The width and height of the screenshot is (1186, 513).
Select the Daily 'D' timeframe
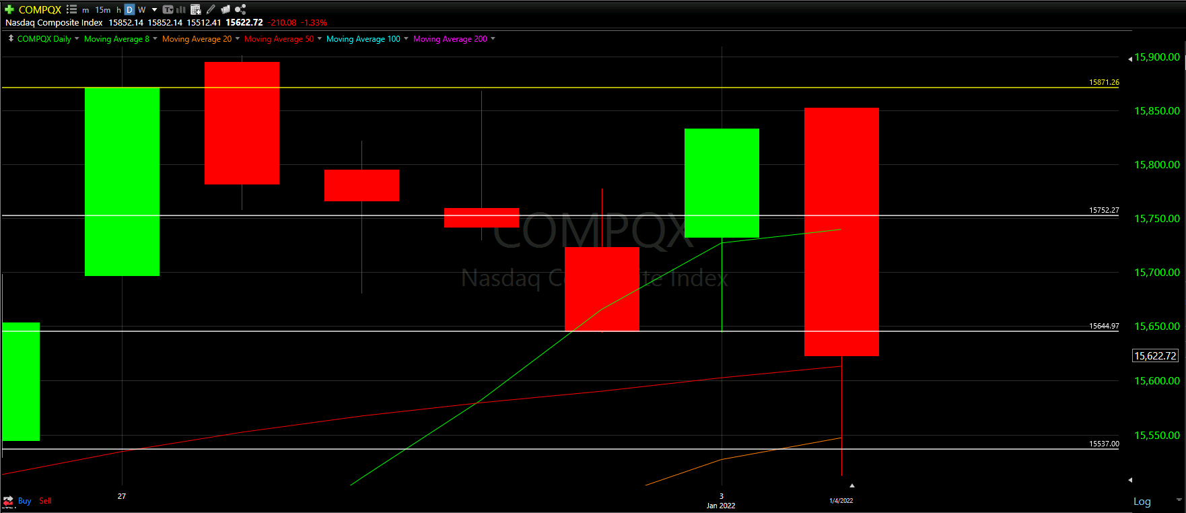pos(129,9)
